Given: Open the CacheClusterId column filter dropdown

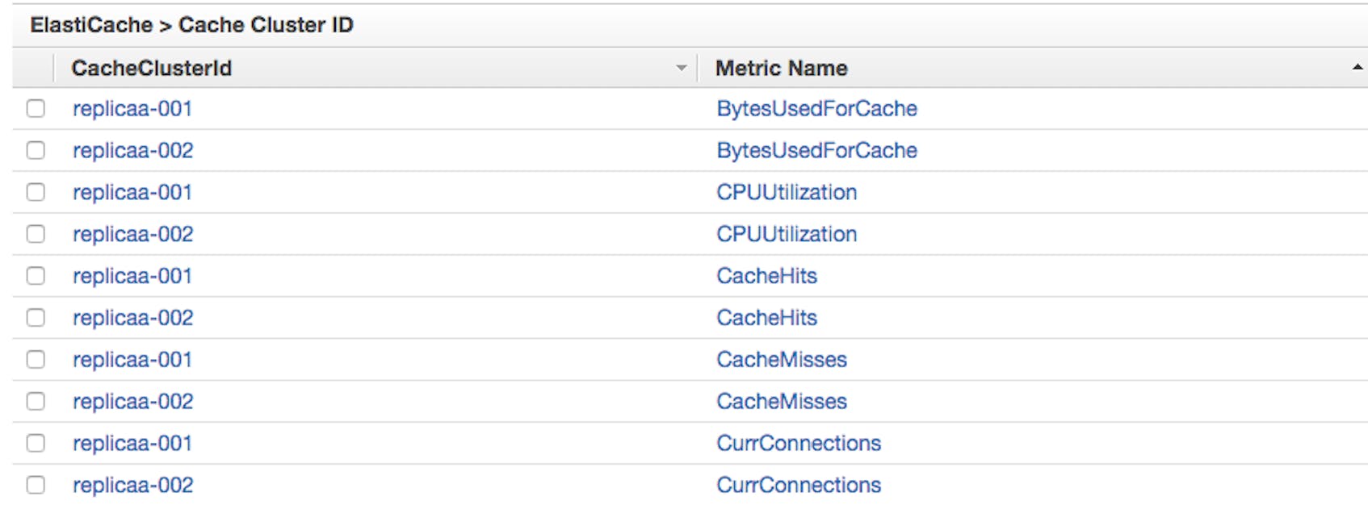Looking at the screenshot, I should coord(681,69).
